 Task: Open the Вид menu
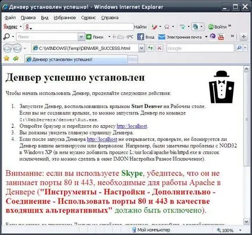pos(45,18)
